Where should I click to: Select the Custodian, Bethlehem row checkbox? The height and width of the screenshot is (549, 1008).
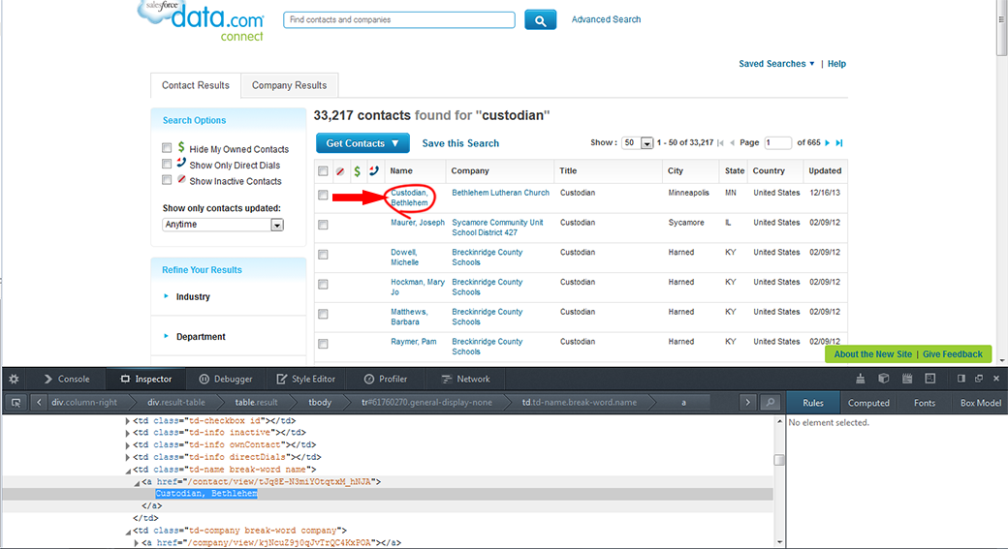coord(323,195)
